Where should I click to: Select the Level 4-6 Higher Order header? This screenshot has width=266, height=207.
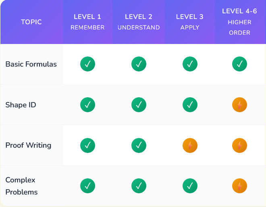tap(239, 22)
